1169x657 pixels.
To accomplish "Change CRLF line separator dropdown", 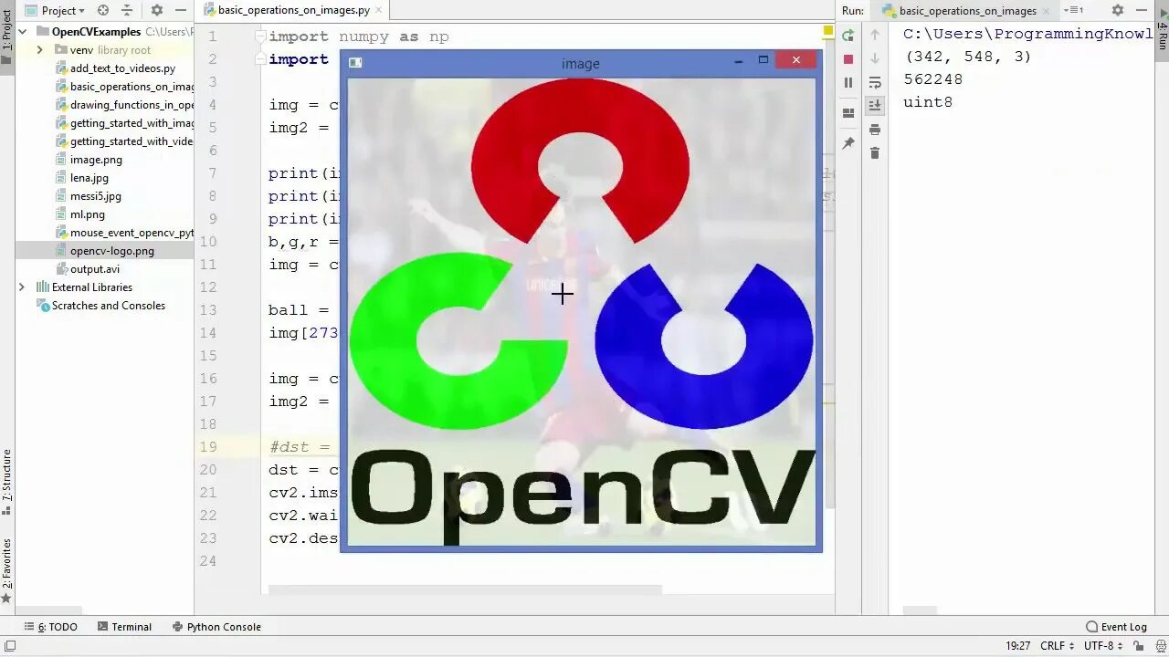I will point(1058,646).
